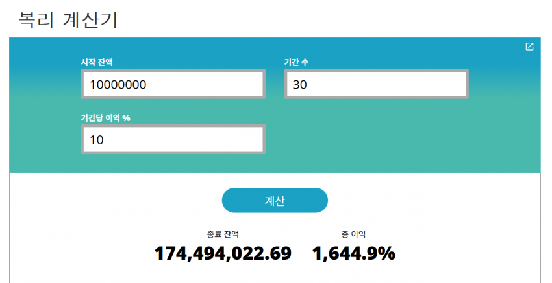Click the 기간당 이익 % label
Viewport: 552px width, 283px height.
coord(105,117)
